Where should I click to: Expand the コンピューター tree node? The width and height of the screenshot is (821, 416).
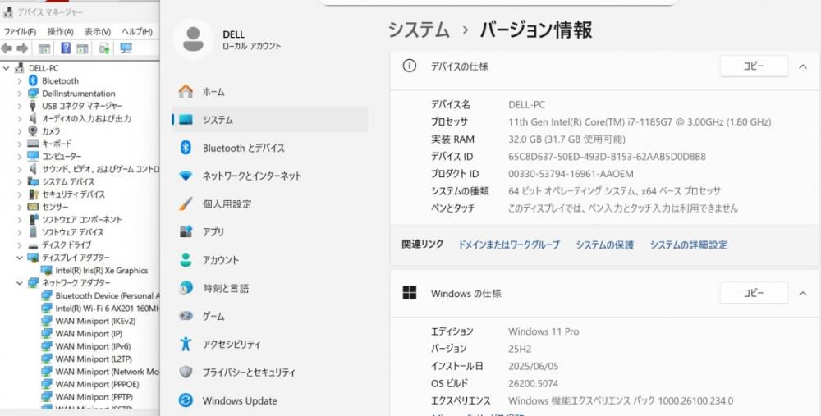[x=20, y=156]
